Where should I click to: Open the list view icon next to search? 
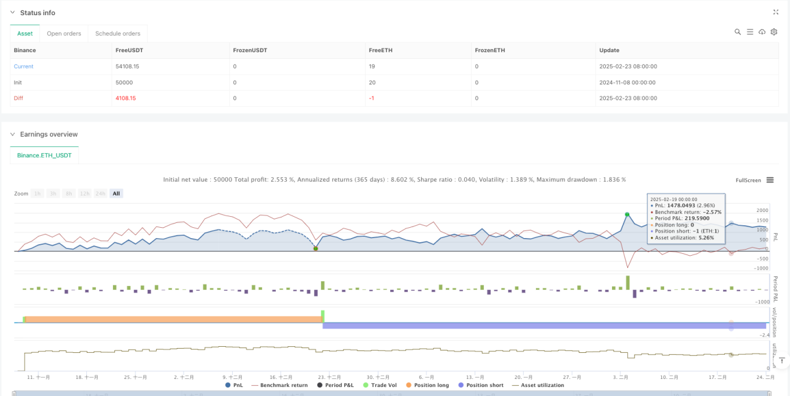[x=750, y=32]
